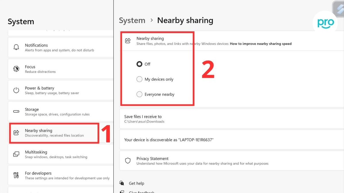
Task: Click the System breadcrumb link
Action: [132, 20]
